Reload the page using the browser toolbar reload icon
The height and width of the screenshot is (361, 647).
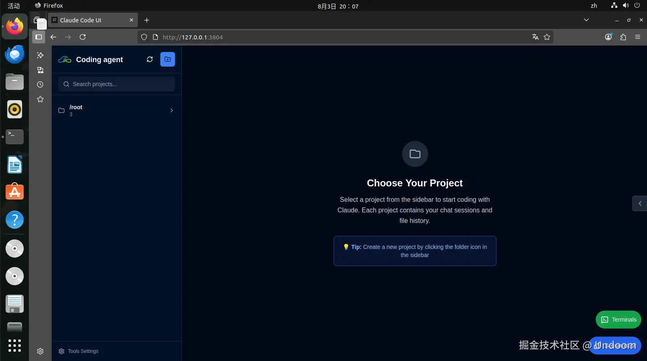point(83,37)
